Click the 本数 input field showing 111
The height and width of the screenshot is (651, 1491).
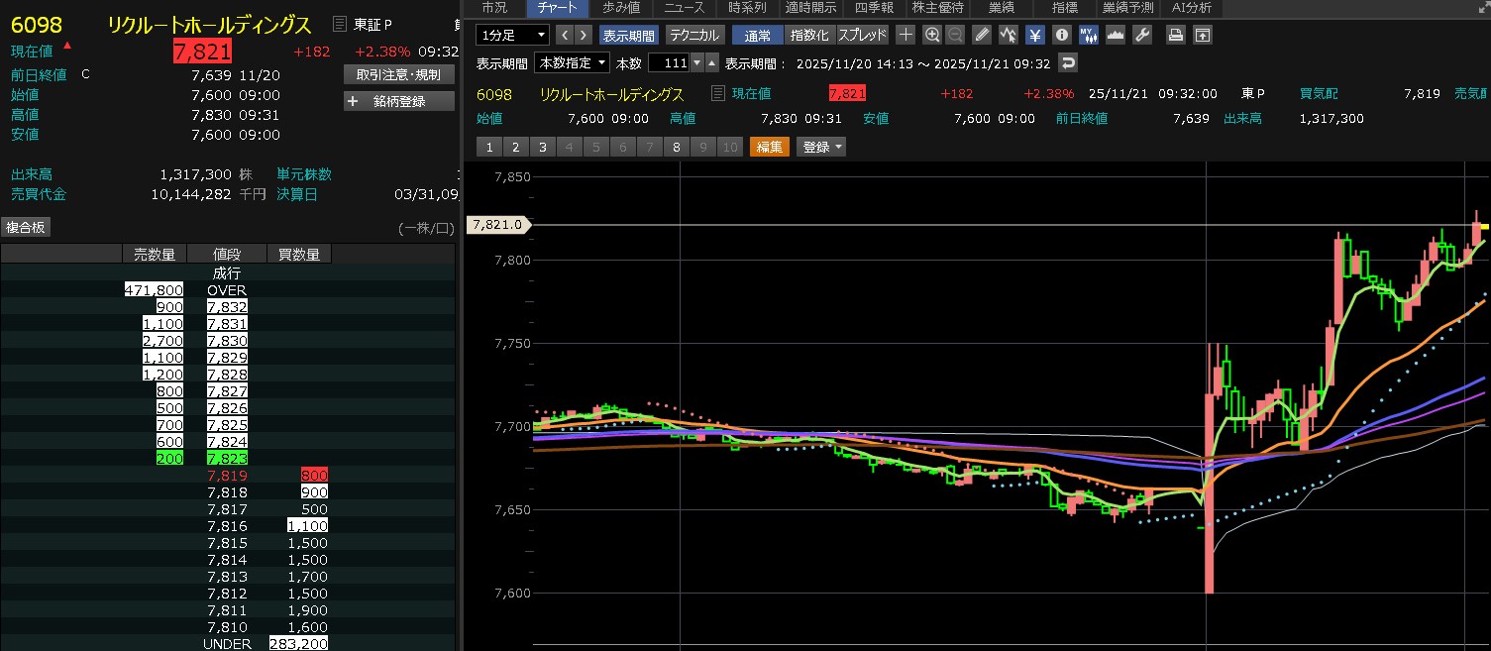tap(669, 63)
